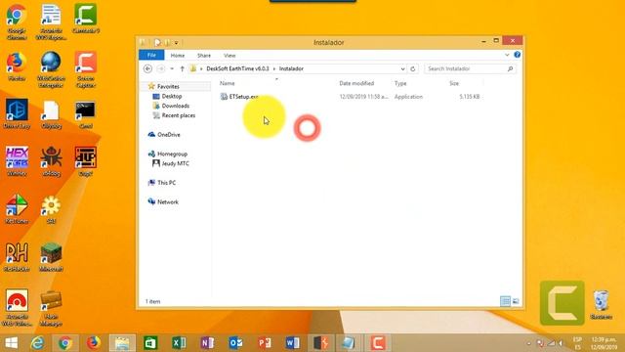Launch Firefox from the taskbar
Image resolution: width=625 pixels, height=352 pixels.
point(94,343)
